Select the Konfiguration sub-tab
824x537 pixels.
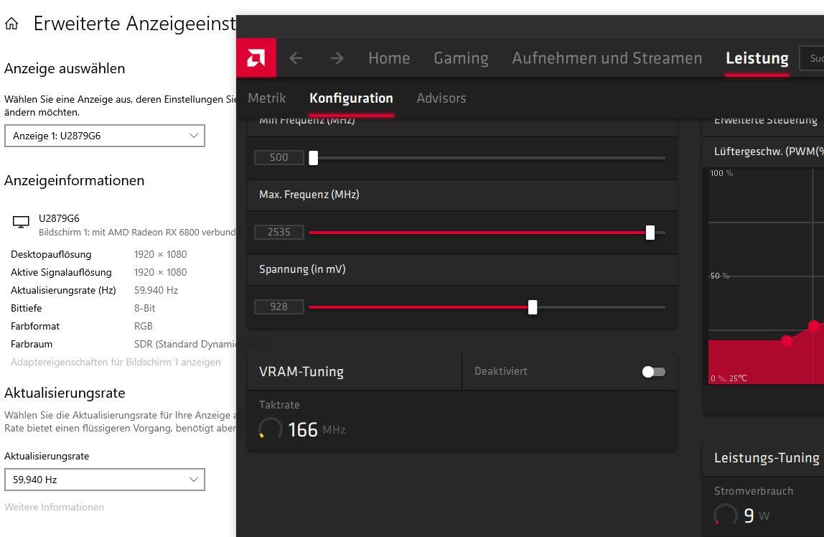click(x=351, y=98)
